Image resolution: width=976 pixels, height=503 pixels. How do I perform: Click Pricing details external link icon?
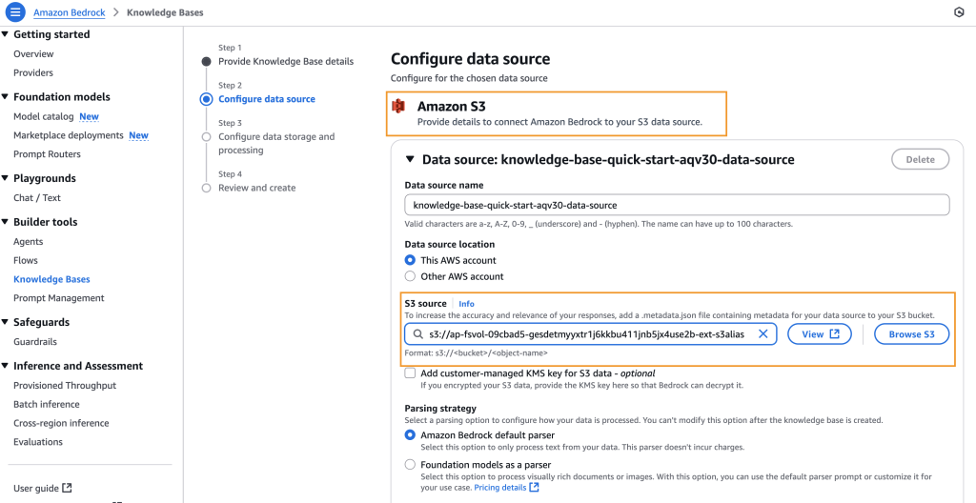535,488
